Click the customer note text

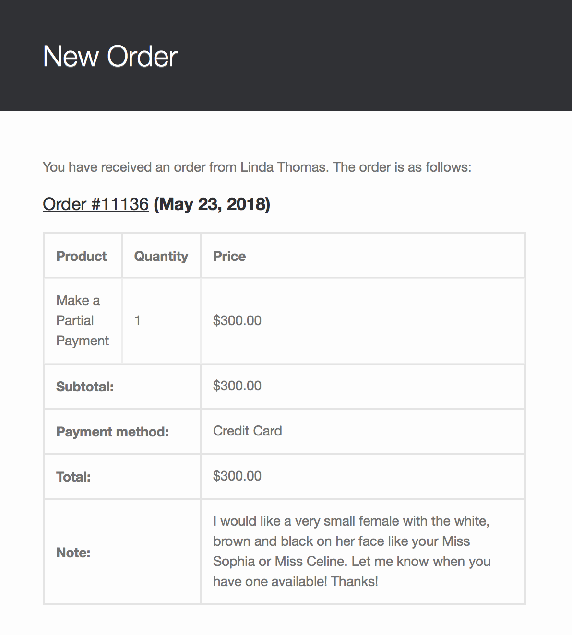(x=352, y=551)
